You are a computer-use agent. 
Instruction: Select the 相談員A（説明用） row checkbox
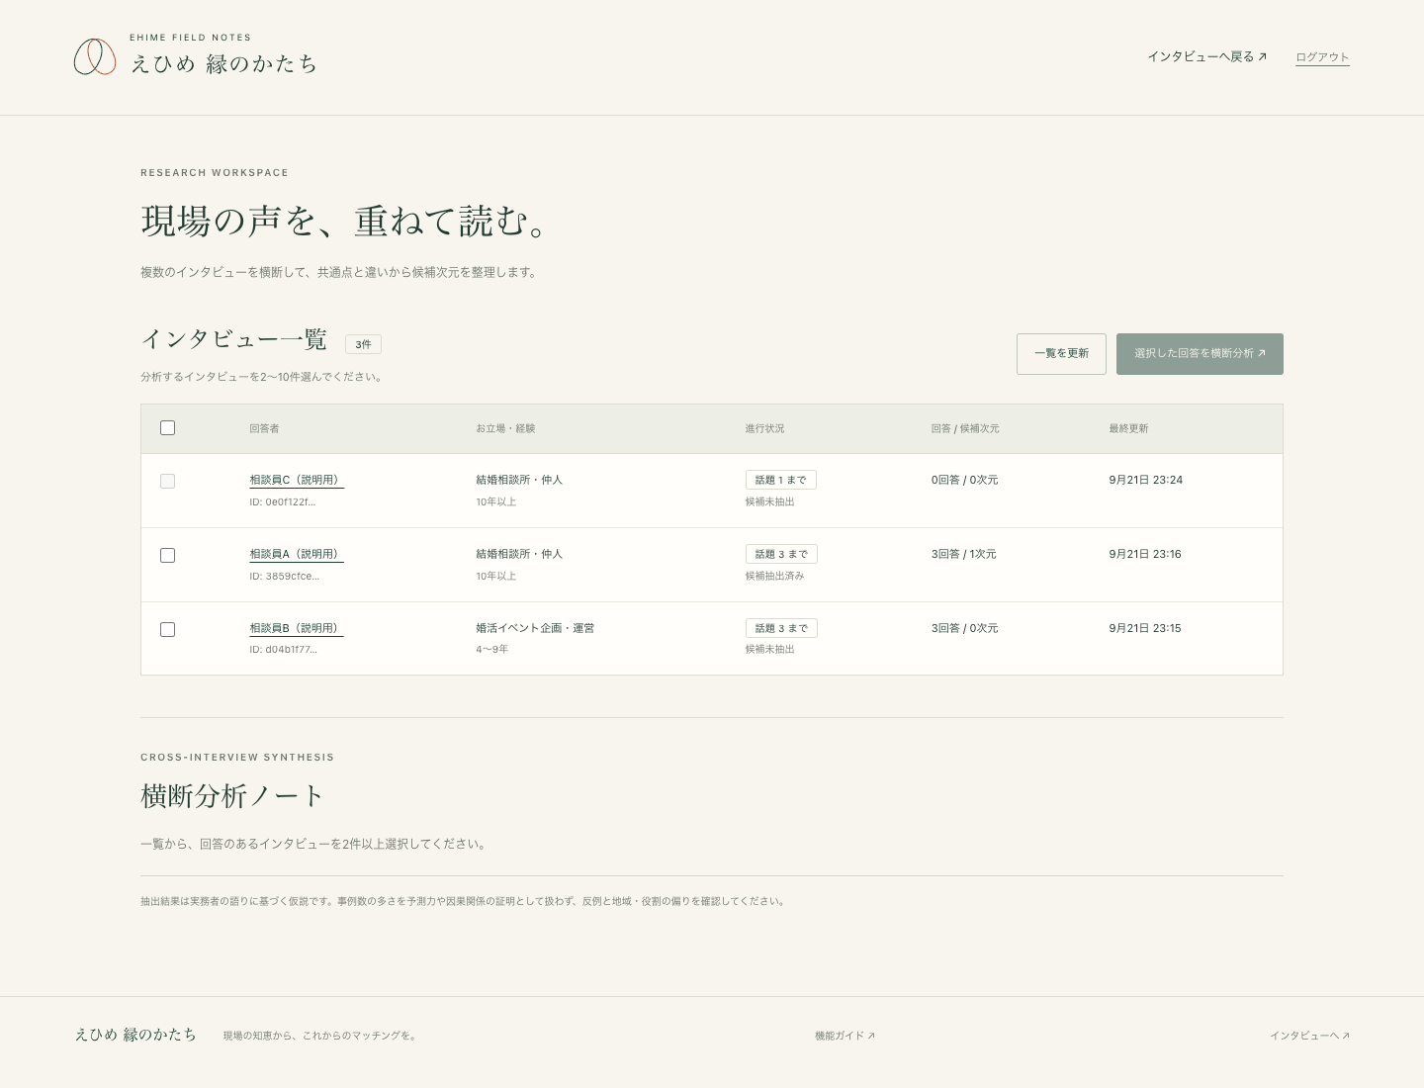167,555
